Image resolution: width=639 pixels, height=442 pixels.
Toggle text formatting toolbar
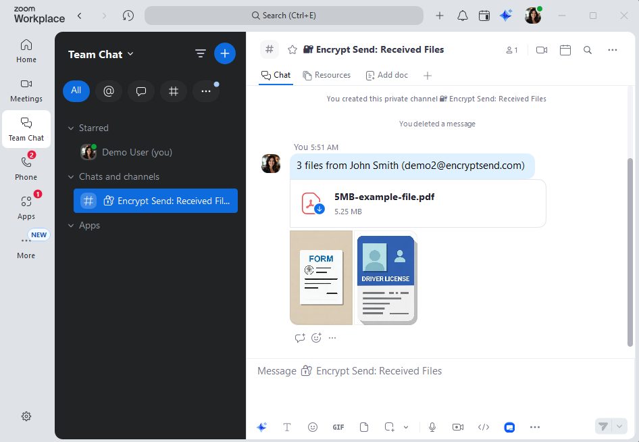click(x=287, y=427)
